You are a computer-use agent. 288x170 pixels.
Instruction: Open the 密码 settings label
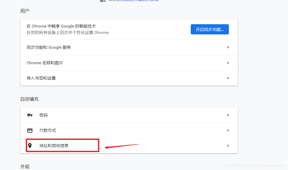(44, 115)
